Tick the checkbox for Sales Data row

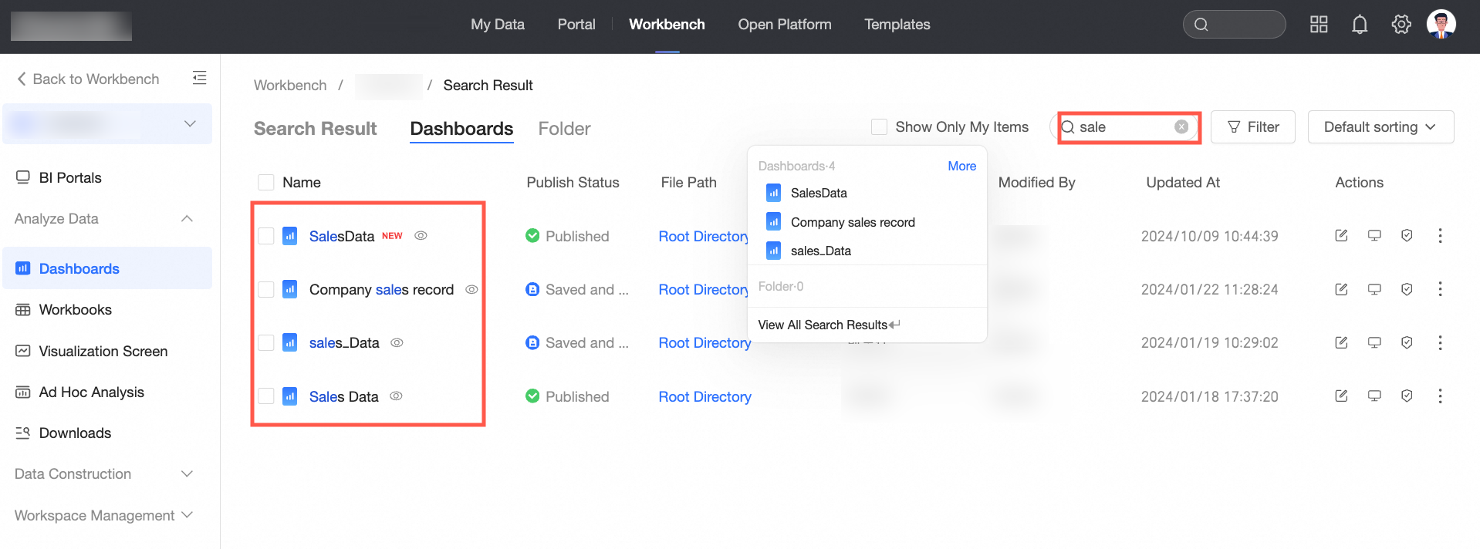click(266, 396)
